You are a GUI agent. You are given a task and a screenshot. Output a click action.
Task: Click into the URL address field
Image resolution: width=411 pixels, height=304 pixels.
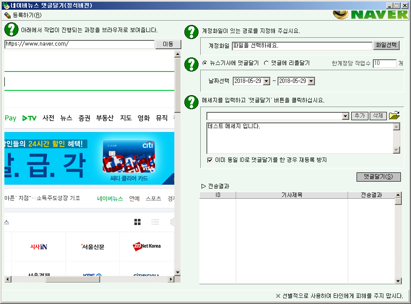79,44
